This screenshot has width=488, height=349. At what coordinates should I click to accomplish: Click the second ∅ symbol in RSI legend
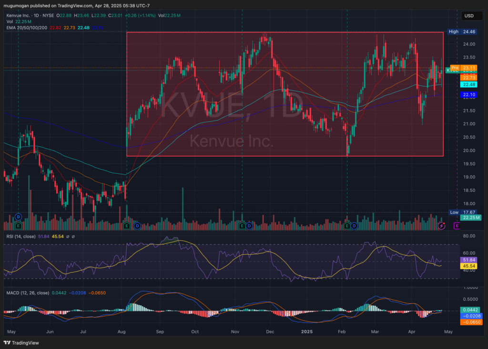(73, 237)
